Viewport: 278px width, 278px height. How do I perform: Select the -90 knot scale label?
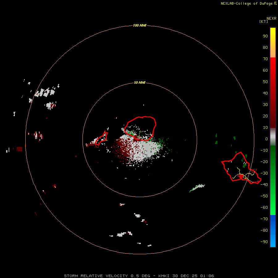[x=264, y=242]
